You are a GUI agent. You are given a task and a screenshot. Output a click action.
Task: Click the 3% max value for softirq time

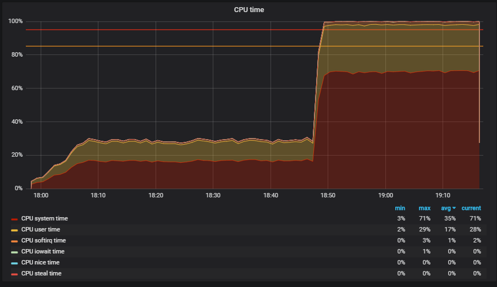point(426,240)
